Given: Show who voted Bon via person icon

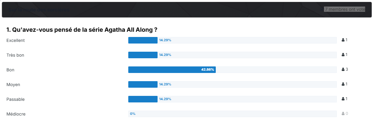Looking at the screenshot, I should click(x=343, y=69).
